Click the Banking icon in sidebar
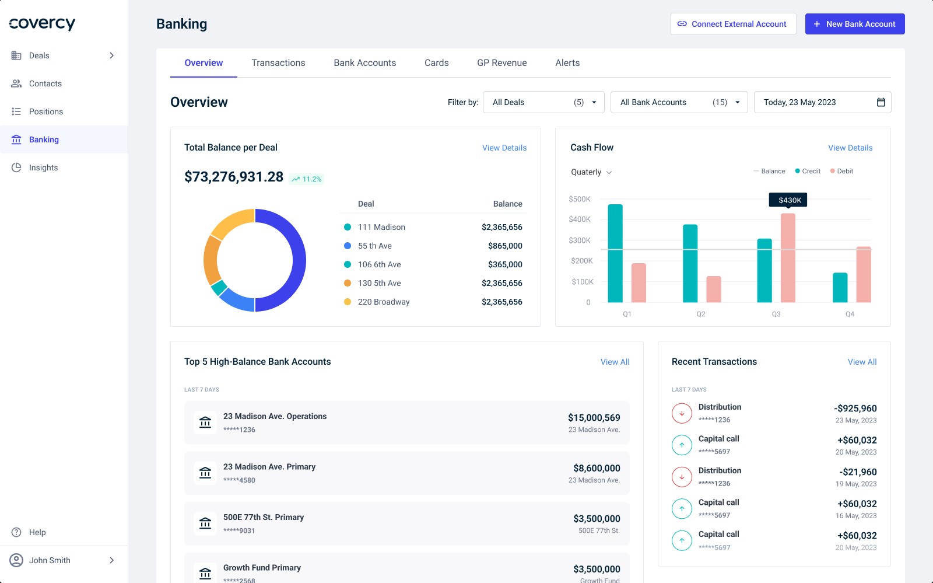This screenshot has height=583, width=933. tap(16, 139)
